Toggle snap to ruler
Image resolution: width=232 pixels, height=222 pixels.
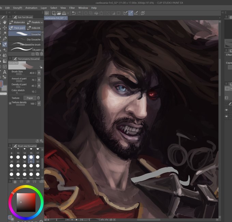[125, 13]
